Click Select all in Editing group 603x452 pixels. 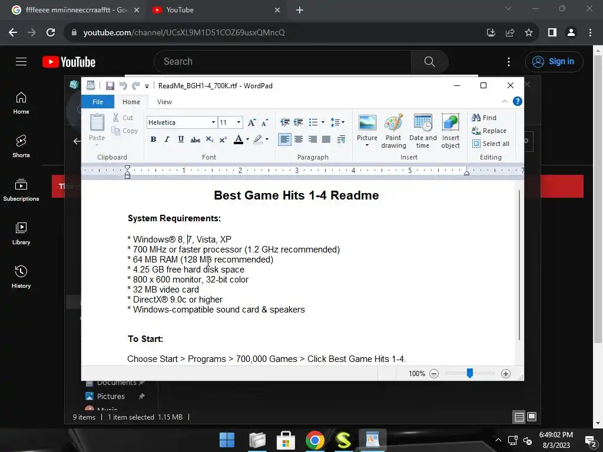(x=491, y=144)
